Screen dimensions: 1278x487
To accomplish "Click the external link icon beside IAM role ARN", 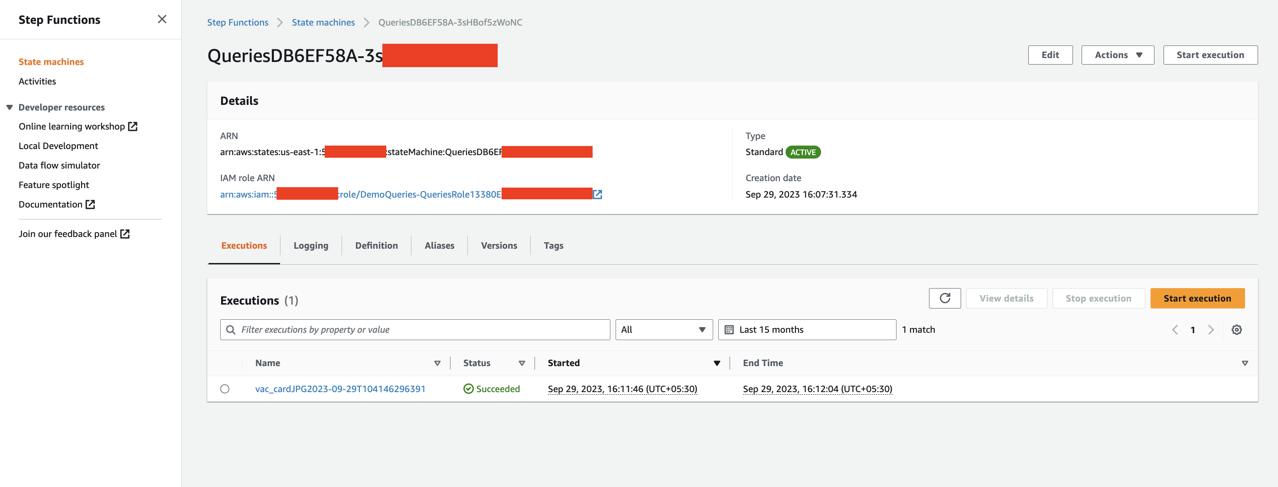I will (598, 195).
